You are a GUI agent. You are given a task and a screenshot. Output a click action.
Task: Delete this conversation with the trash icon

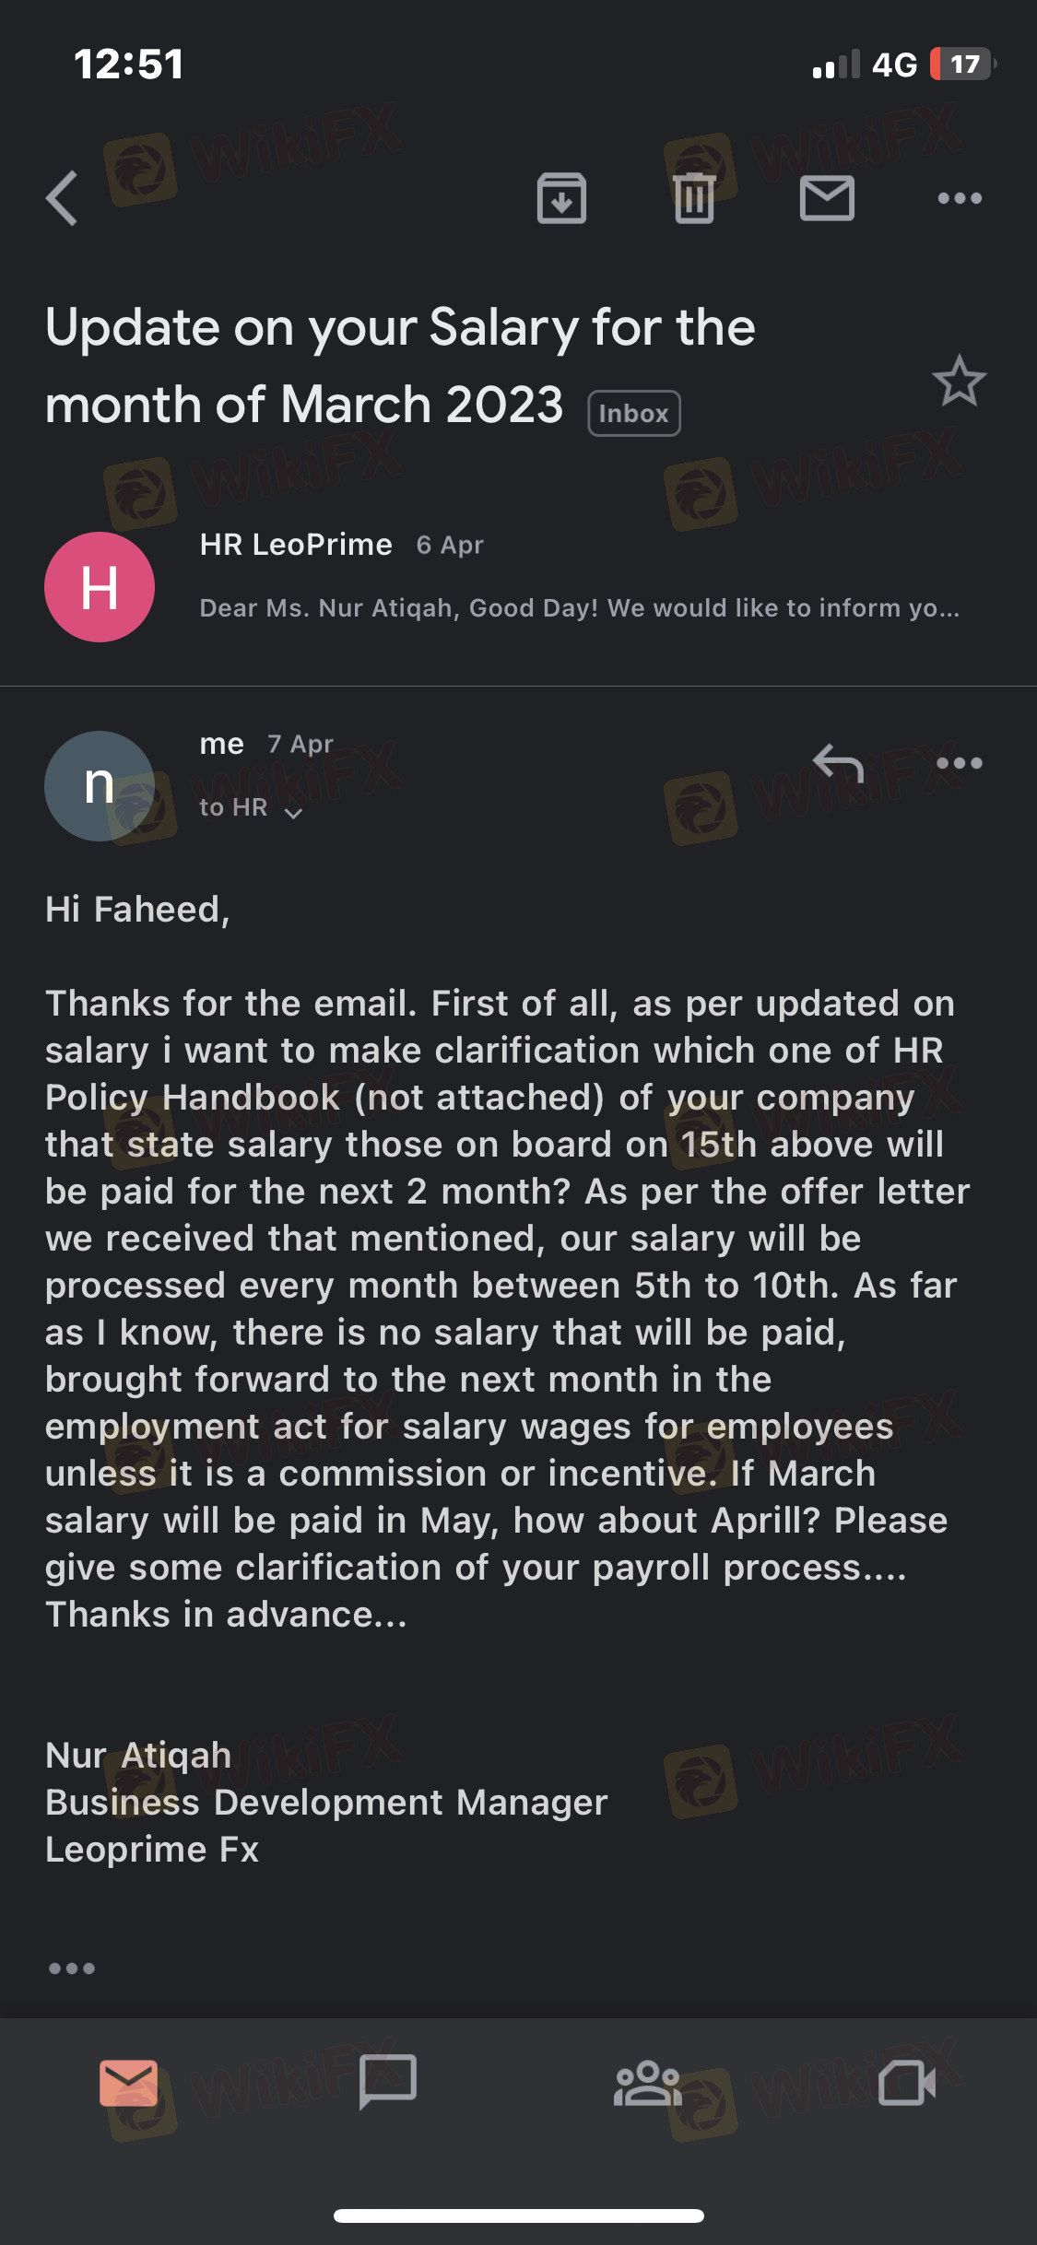coord(694,198)
